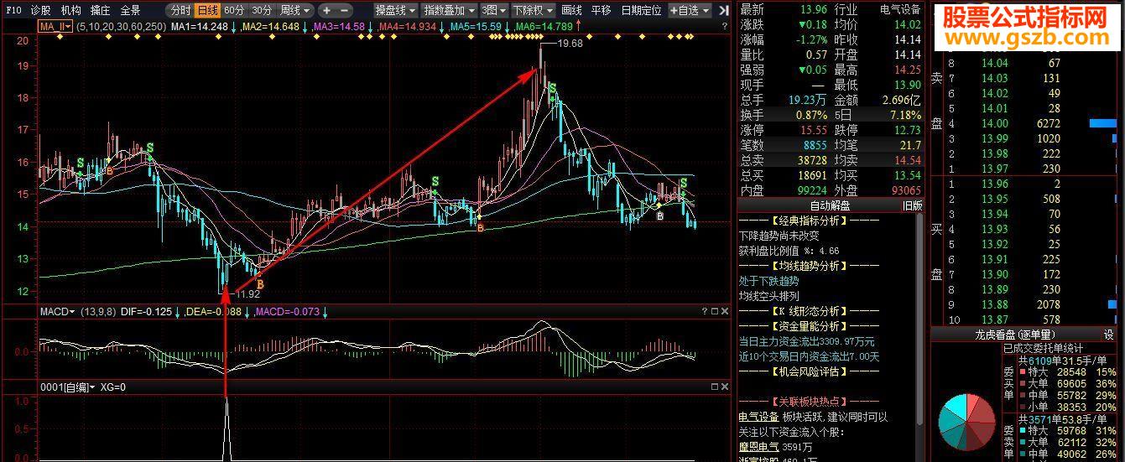Click the B buy marker near 11.92 low
Screen dimensions: 1125x462
tap(260, 285)
